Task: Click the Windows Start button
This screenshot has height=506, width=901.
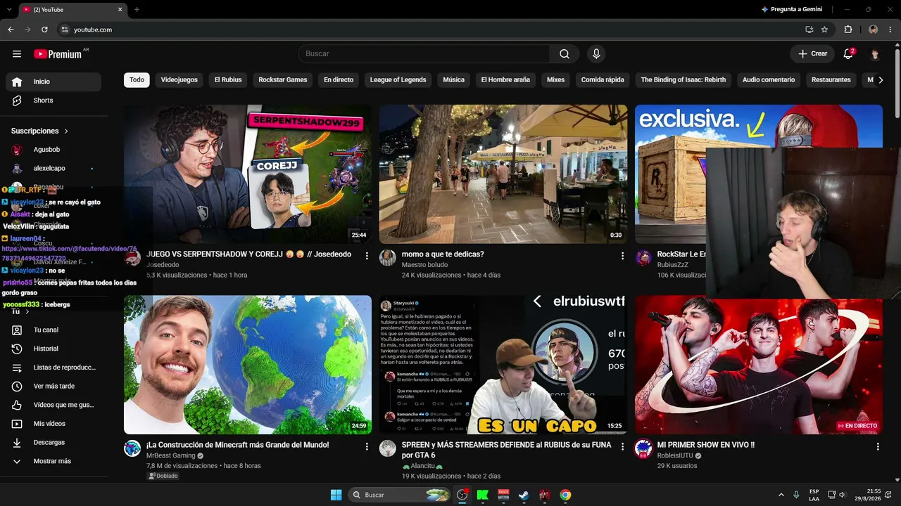Action: [x=336, y=495]
